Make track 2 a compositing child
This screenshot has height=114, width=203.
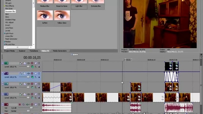tap(39, 67)
